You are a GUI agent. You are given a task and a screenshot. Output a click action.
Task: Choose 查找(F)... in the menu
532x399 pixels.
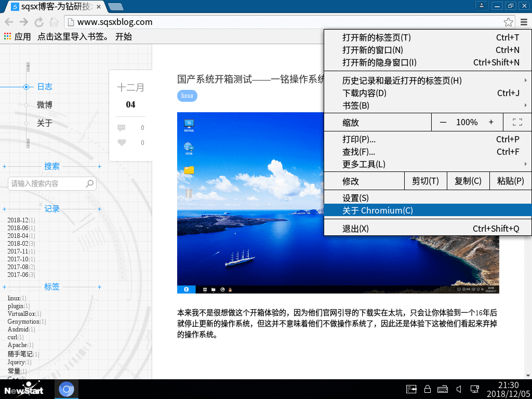[428, 152]
